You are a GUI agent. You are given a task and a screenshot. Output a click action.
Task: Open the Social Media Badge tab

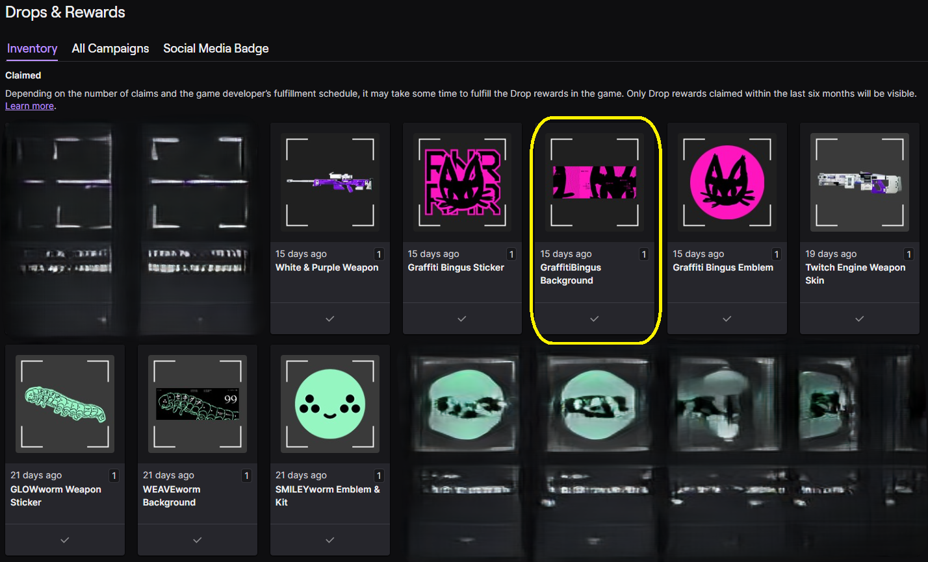pyautogui.click(x=216, y=49)
